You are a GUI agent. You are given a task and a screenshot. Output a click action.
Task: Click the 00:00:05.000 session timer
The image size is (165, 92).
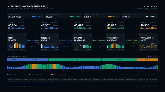coord(150,6)
